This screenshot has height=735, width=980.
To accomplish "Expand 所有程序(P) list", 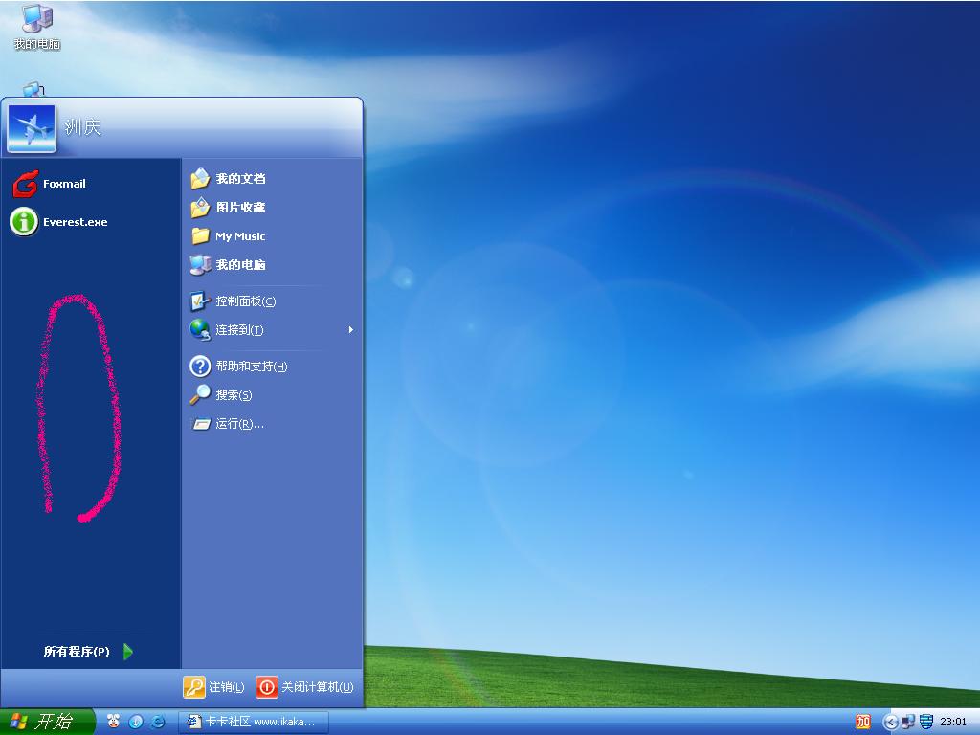I will 89,652.
